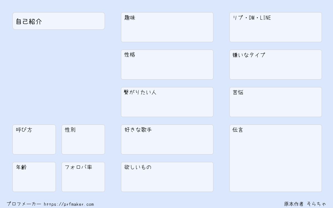
Task: Click the 好きな歌手 field
Action: click(x=167, y=139)
